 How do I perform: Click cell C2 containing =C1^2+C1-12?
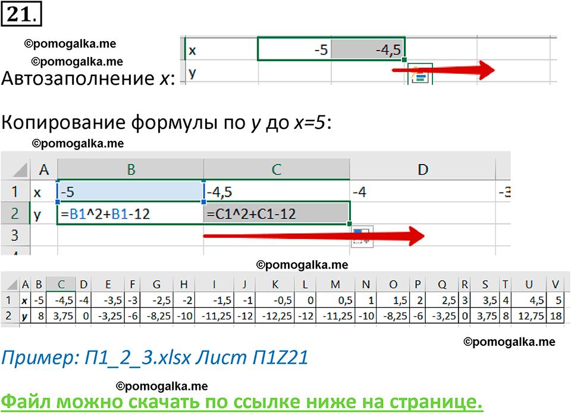[277, 213]
